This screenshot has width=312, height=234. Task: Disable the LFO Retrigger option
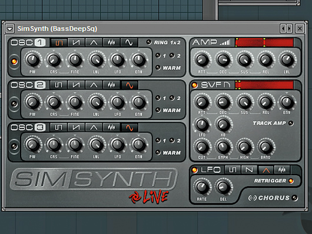[291, 181]
